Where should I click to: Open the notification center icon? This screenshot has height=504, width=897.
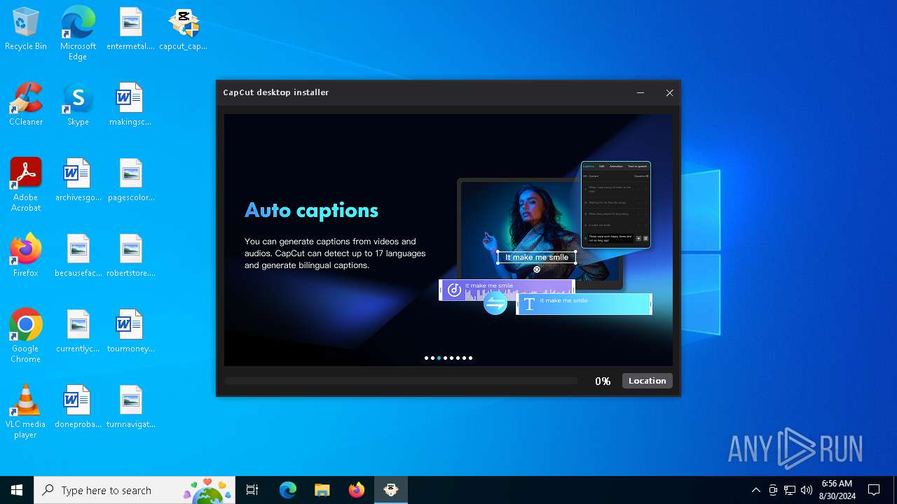(x=874, y=490)
